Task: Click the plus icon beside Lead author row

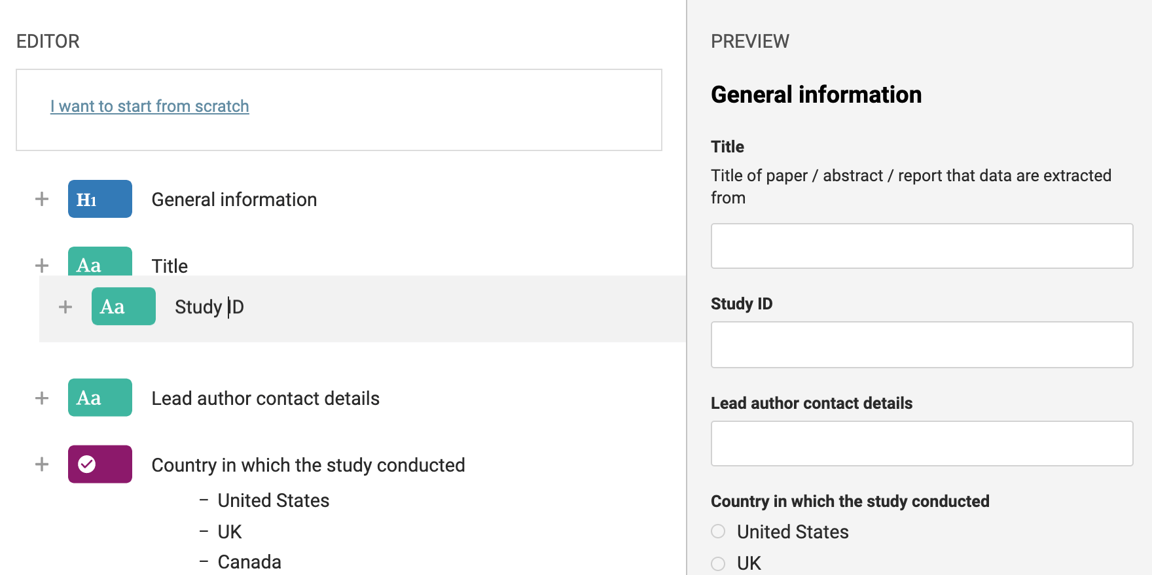Action: (42, 398)
